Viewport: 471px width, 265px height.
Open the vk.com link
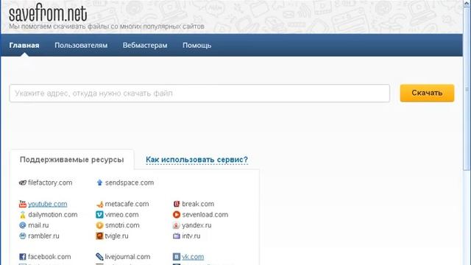coord(193,257)
